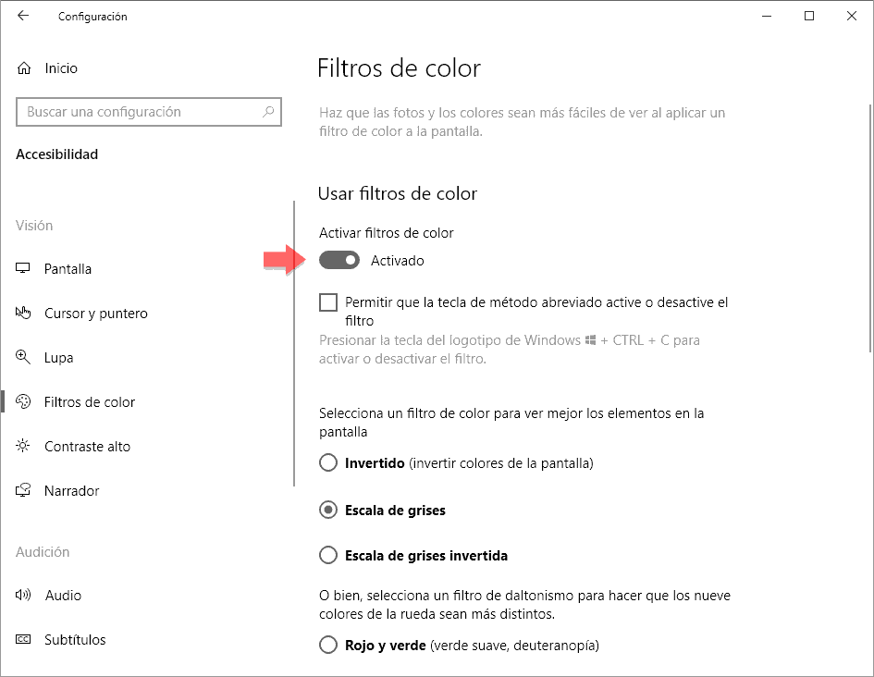Choose the Rojo y verde deuteranopía filter

click(x=328, y=645)
